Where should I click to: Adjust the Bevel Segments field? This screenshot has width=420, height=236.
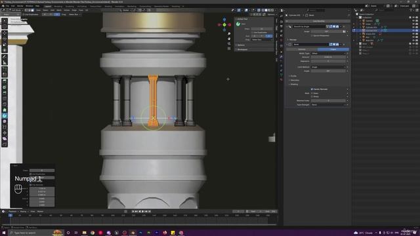pos(328,61)
